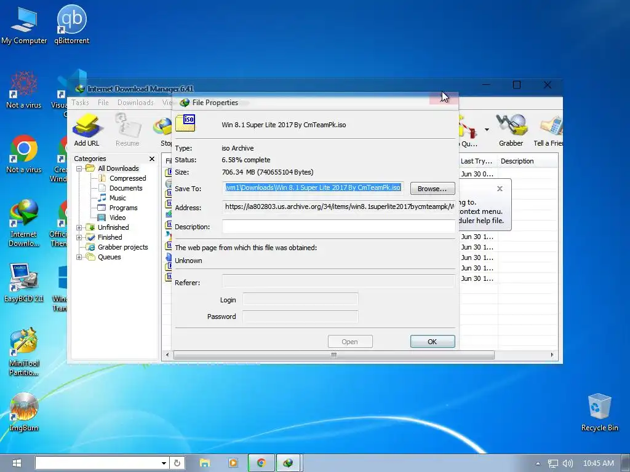Screen dimensions: 630x472
Task: Expand the Queues category
Action: pos(79,258)
